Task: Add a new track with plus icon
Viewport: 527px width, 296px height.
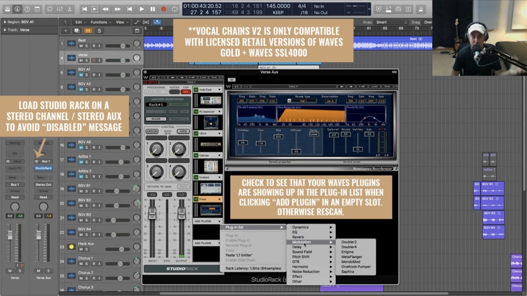Action: pos(65,31)
